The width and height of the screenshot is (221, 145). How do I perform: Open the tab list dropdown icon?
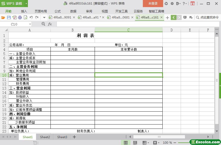191,17
